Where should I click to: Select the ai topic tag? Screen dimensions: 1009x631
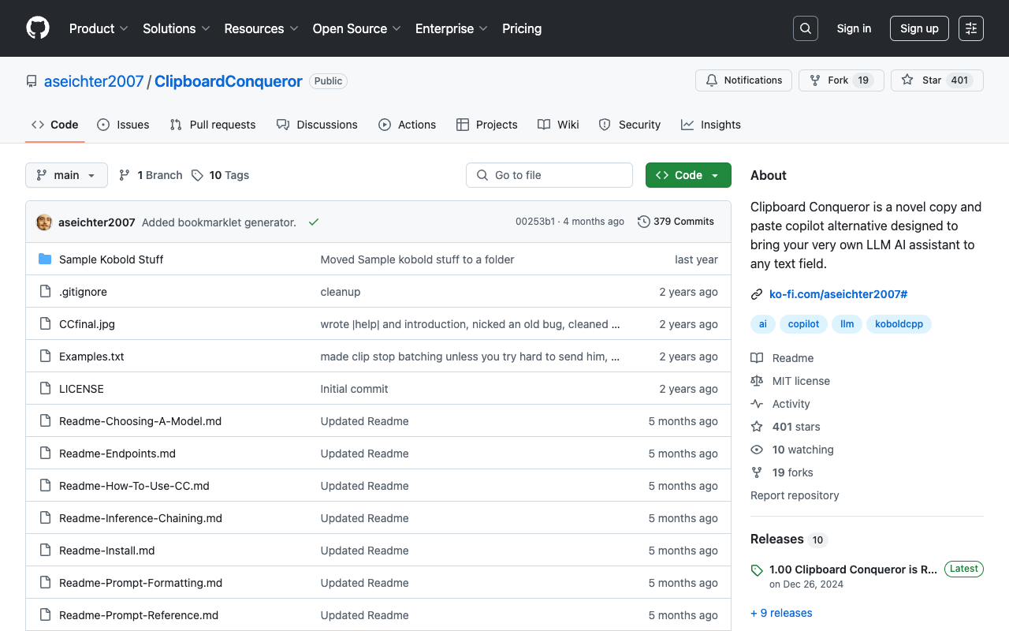[763, 324]
